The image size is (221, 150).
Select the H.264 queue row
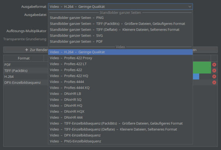pos(26,76)
